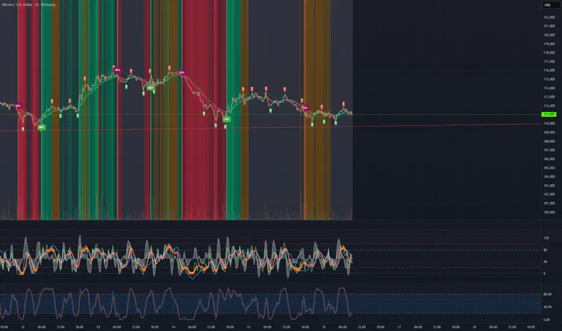
Task: Click the 100,000 price axis label
Action: coord(548,212)
